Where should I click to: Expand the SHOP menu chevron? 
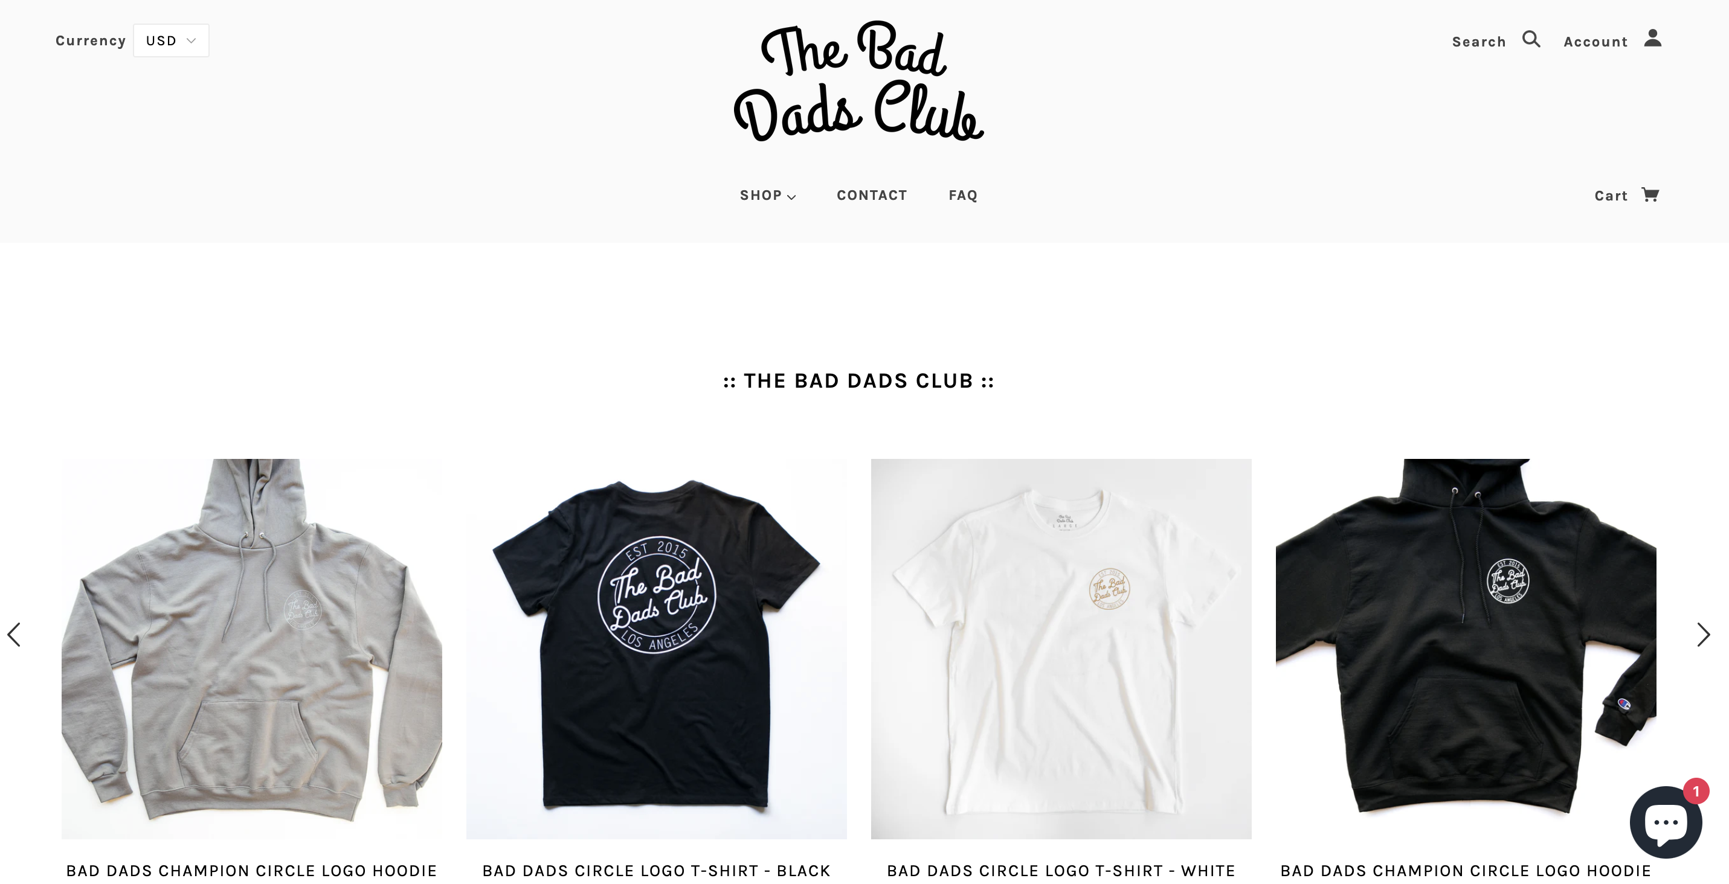click(791, 196)
